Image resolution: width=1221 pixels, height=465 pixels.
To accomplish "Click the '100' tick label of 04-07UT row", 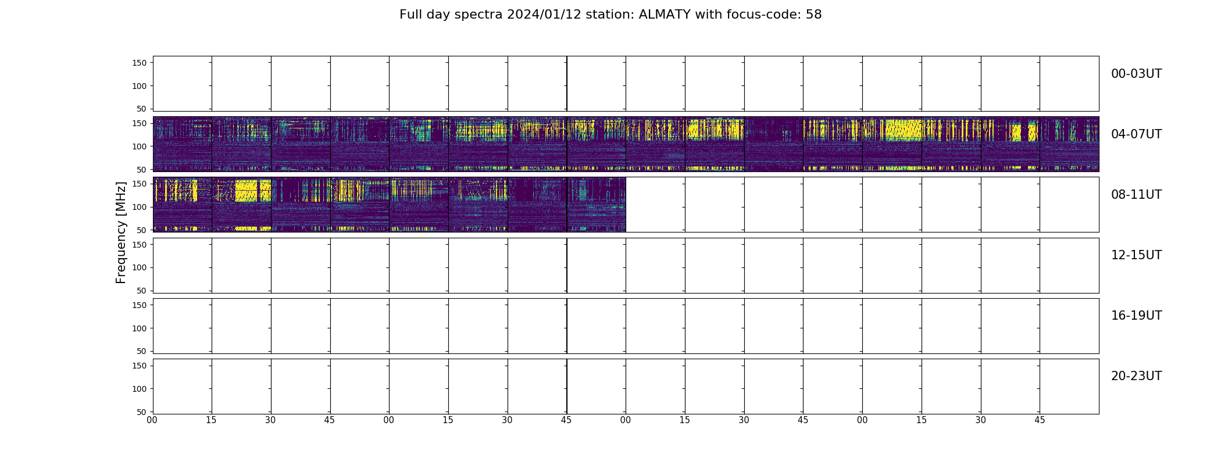I will coord(140,146).
